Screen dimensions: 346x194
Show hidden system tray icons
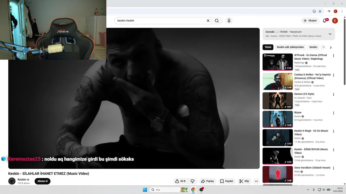[x=308, y=190]
